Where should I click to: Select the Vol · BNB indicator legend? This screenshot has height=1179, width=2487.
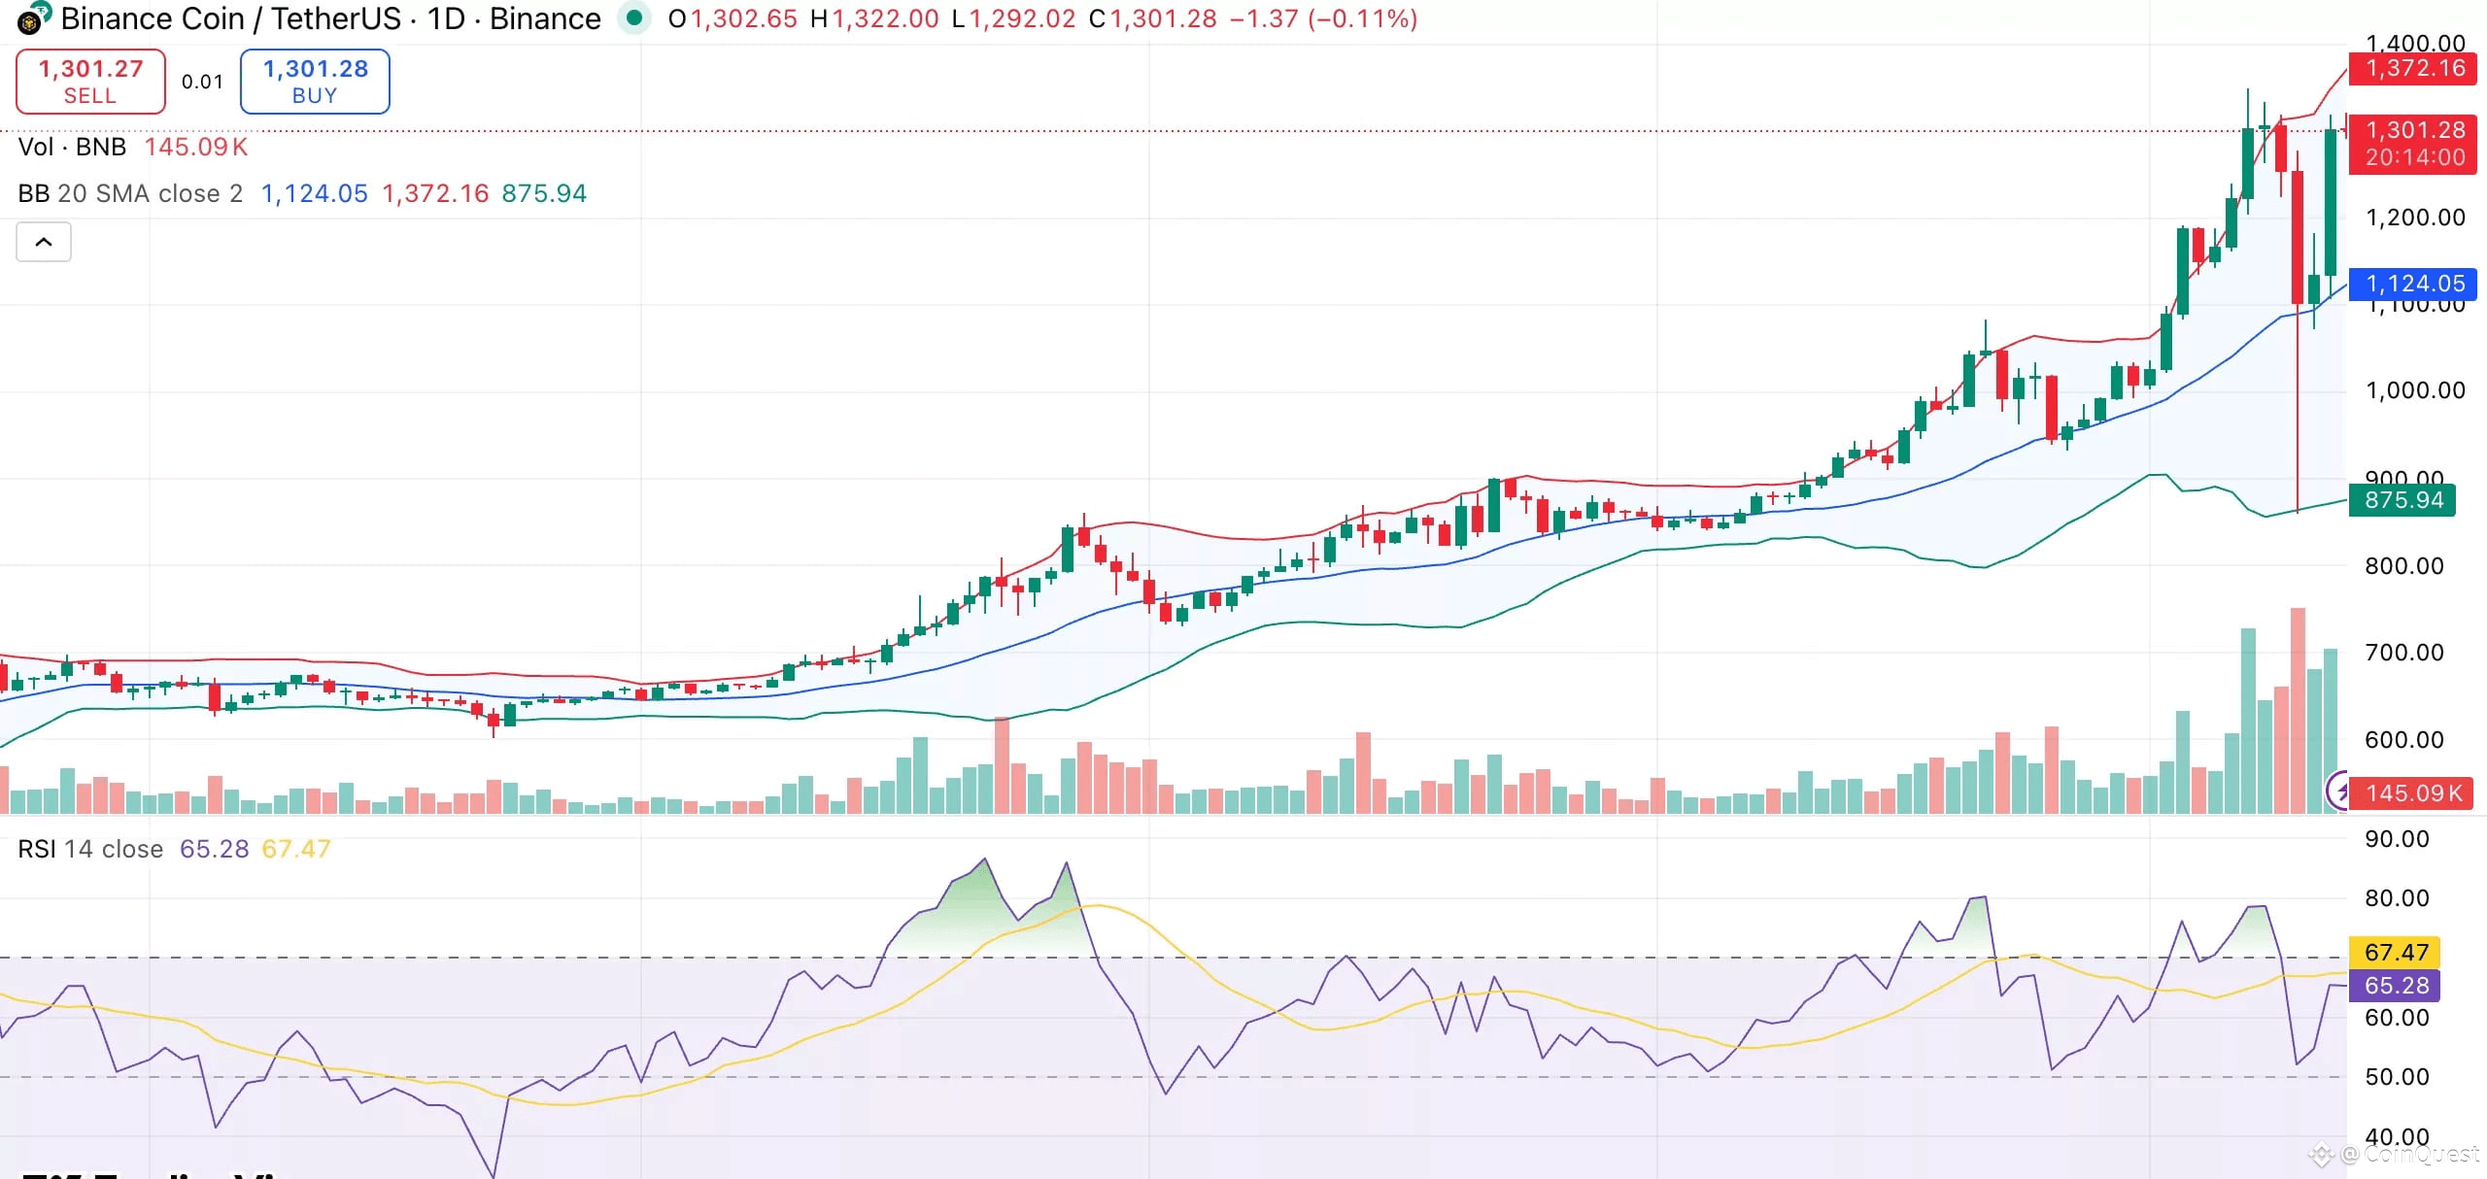point(73,147)
